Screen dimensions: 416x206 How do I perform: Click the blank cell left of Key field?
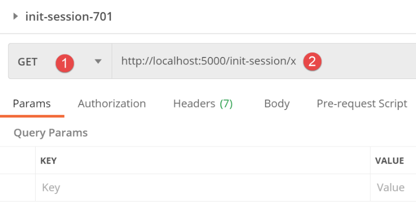point(18,187)
